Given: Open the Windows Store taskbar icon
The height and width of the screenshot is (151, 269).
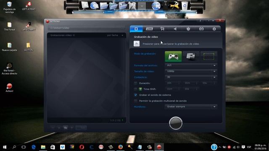Looking at the screenshot, I should tap(53, 147).
